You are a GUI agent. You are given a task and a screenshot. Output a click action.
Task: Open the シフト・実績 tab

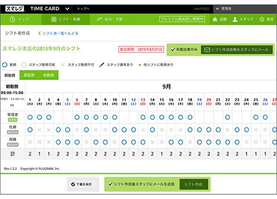[66, 19]
